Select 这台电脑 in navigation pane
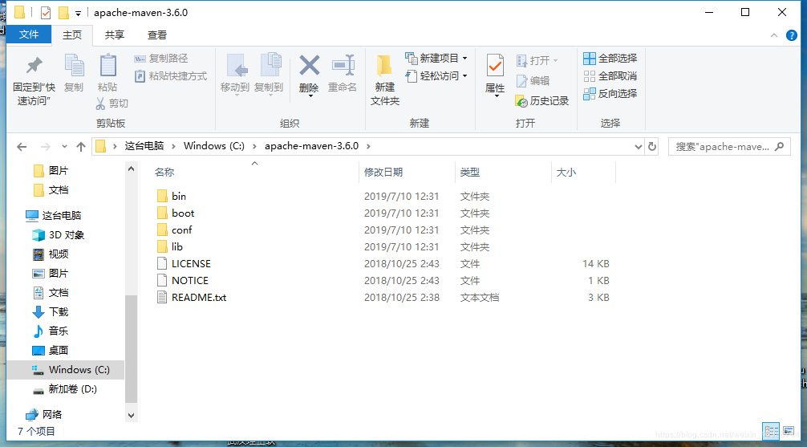 click(61, 215)
